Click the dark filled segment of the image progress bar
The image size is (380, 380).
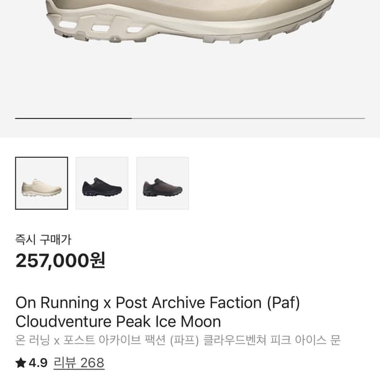click(74, 118)
